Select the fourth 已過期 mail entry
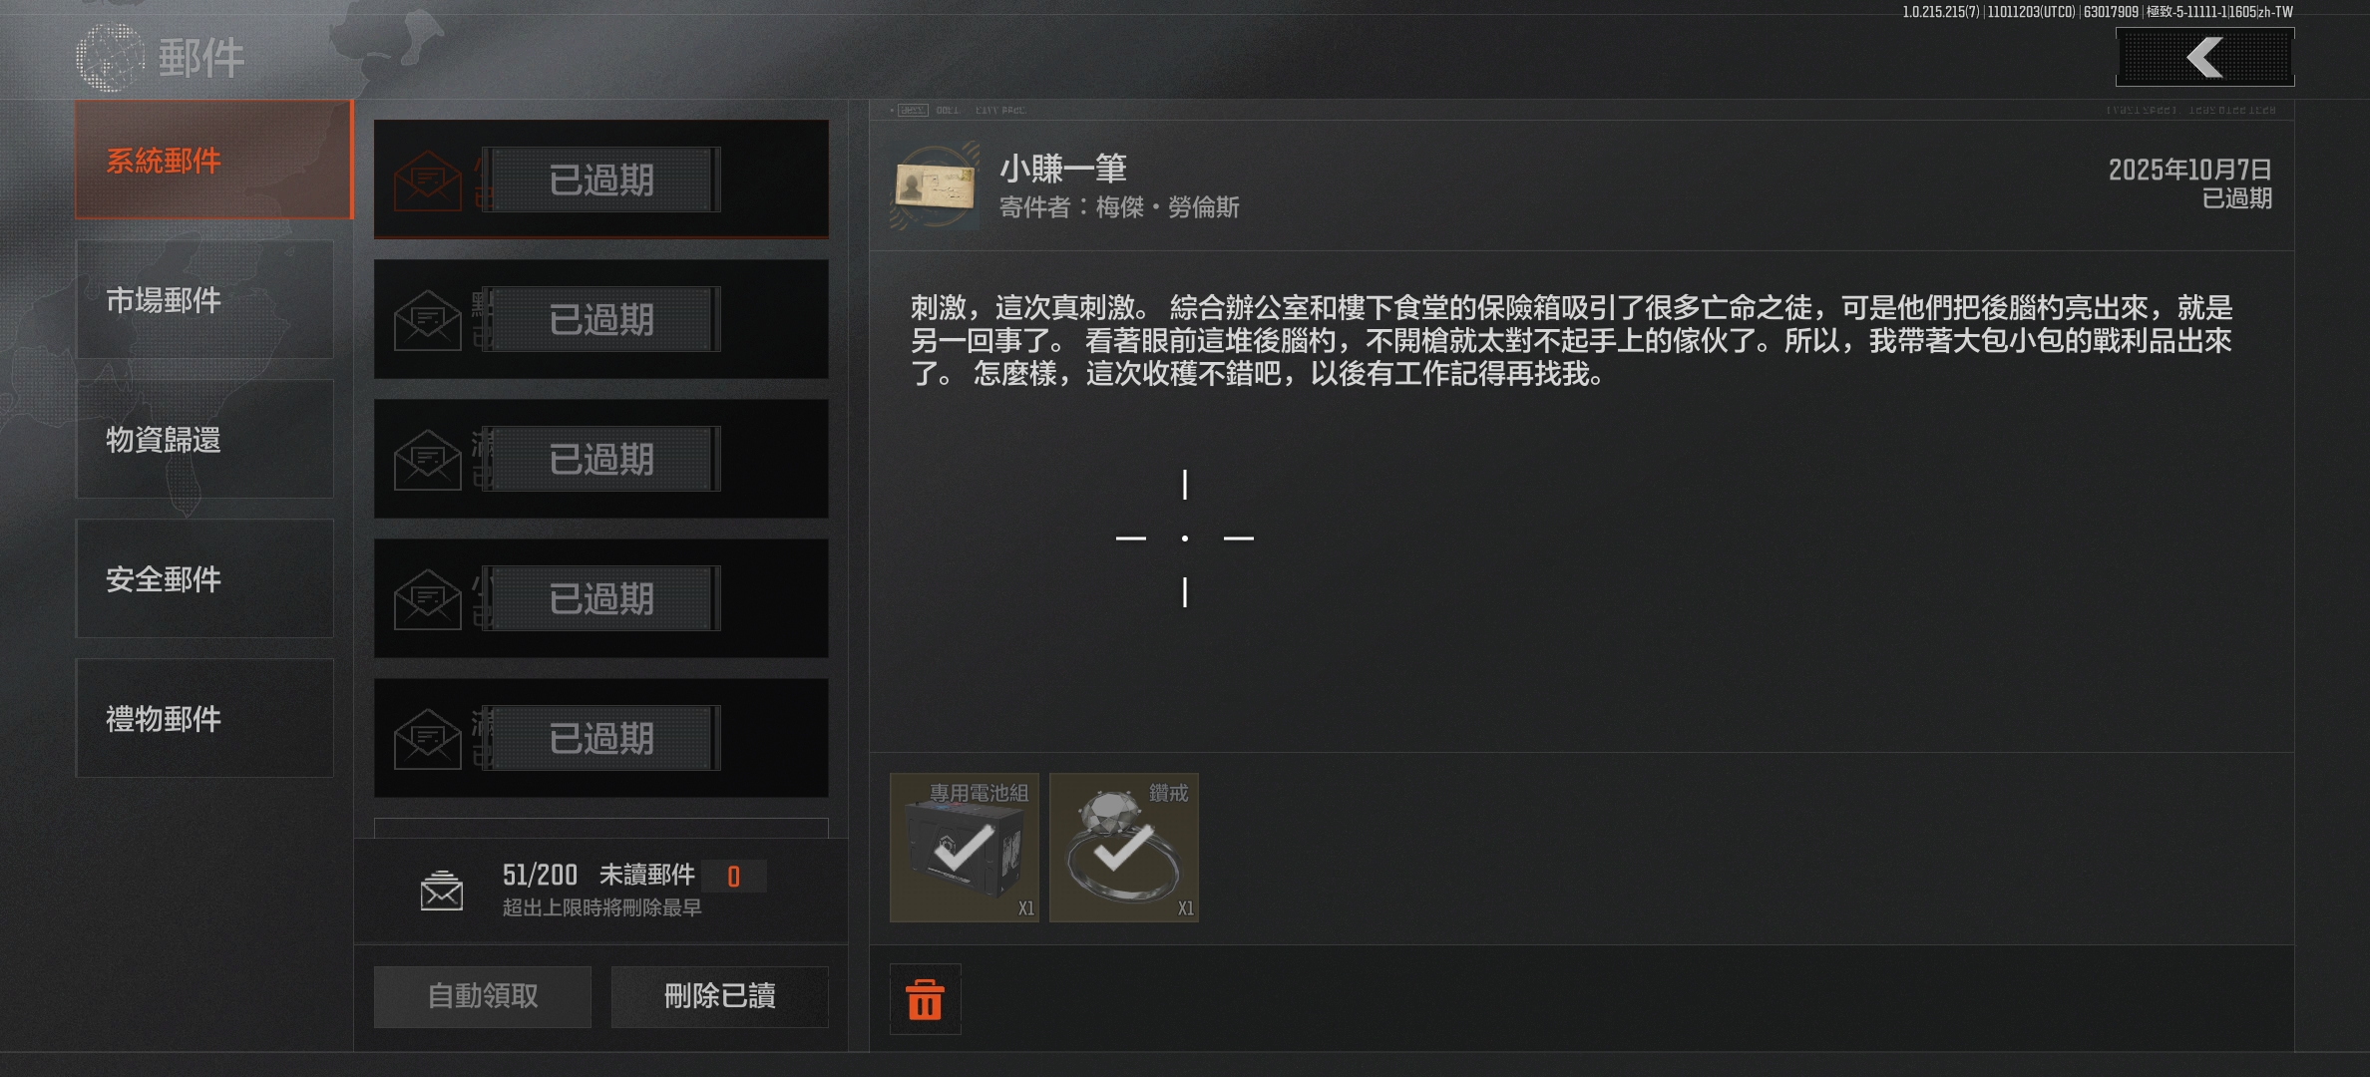Viewport: 2370px width, 1077px height. point(601,598)
